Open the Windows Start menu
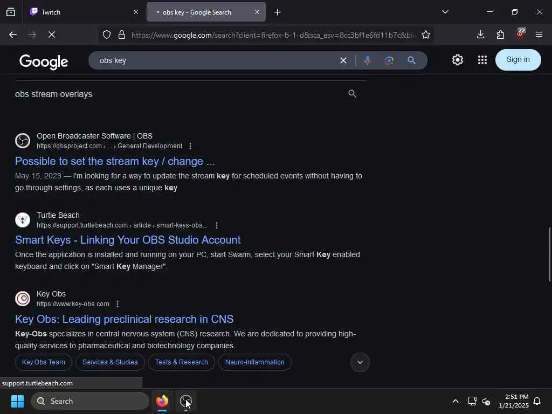This screenshot has height=414, width=552. pos(17,401)
